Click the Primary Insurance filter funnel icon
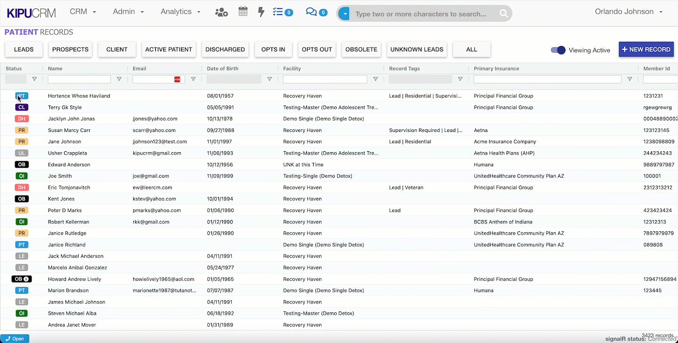 [x=630, y=79]
